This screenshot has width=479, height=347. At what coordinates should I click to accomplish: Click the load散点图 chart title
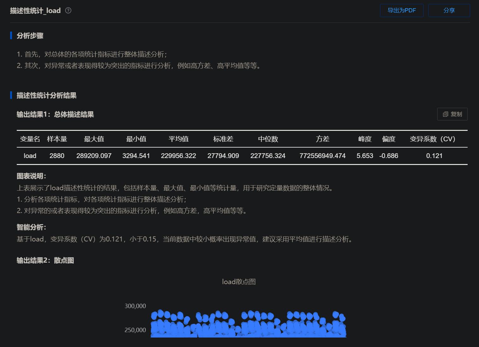tap(238, 282)
